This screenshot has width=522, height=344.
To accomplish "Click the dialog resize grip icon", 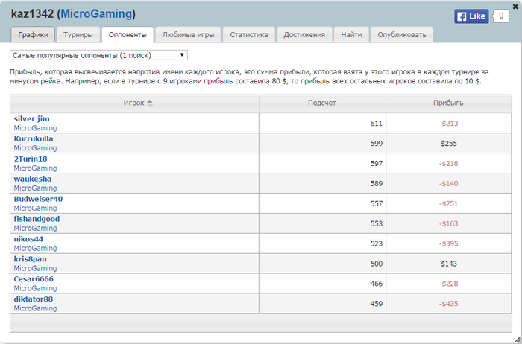I will coord(518,338).
